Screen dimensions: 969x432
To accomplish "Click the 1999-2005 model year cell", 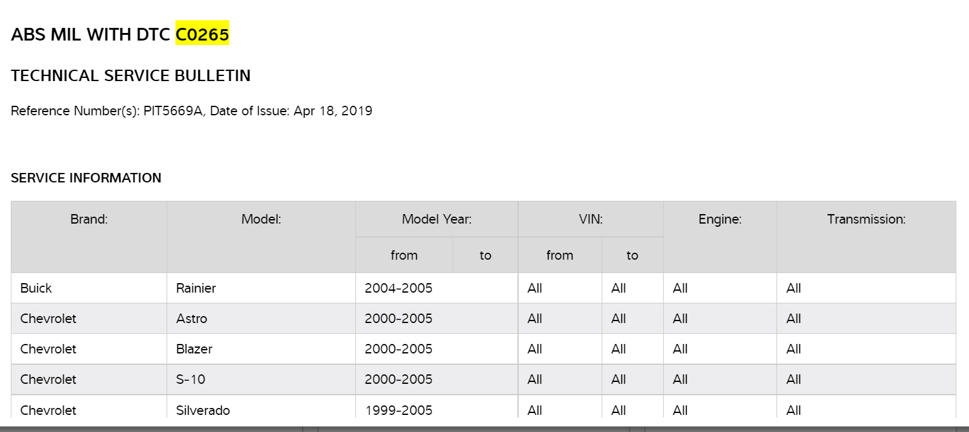I will pyautogui.click(x=398, y=410).
